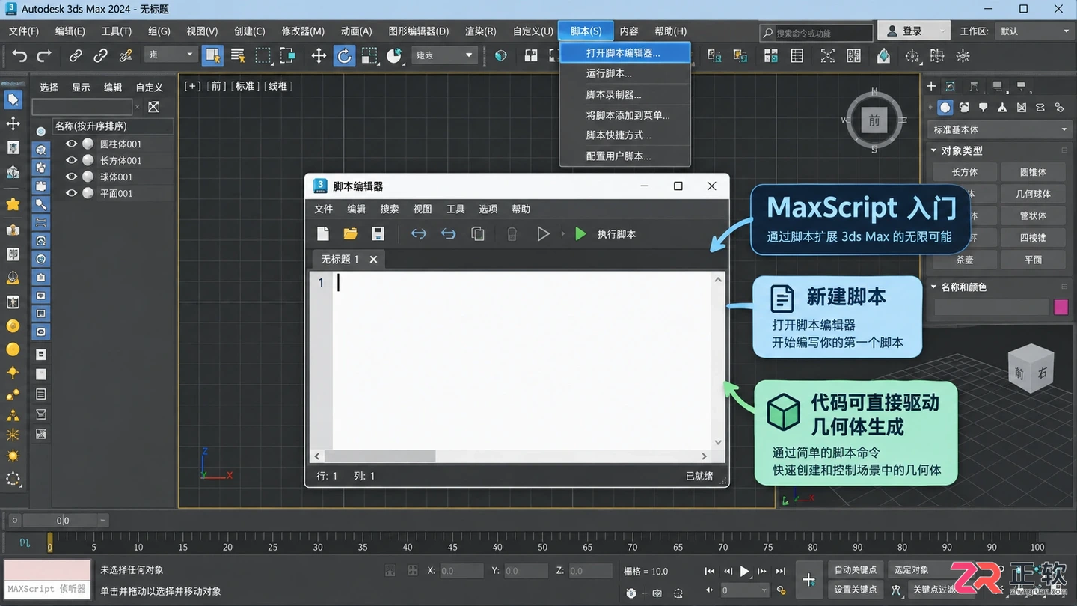Activate the Select and Place tool

tap(394, 55)
